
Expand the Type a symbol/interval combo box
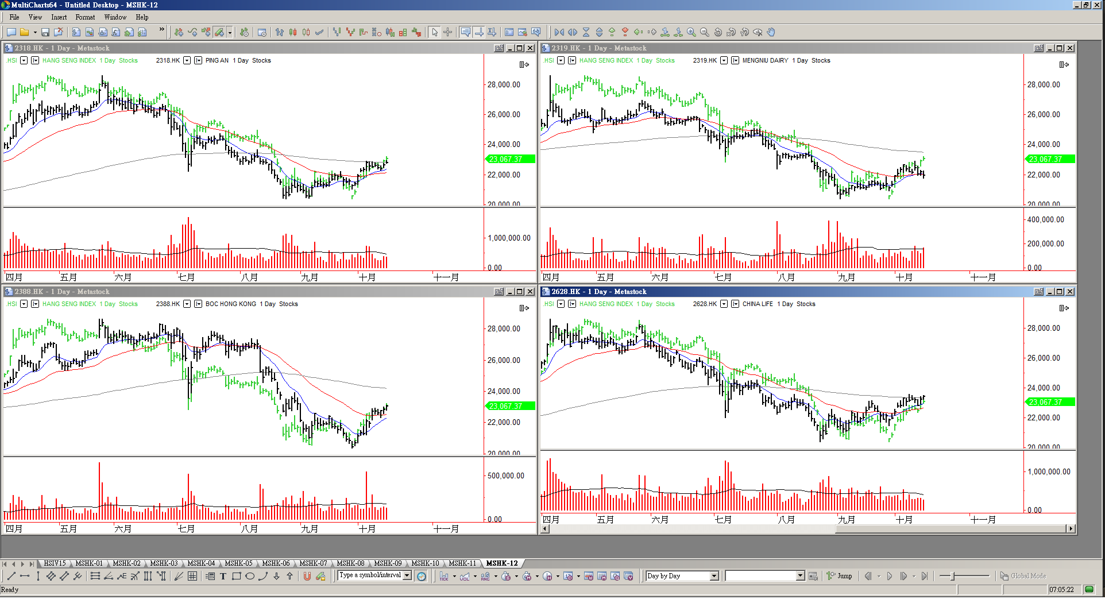click(x=407, y=575)
